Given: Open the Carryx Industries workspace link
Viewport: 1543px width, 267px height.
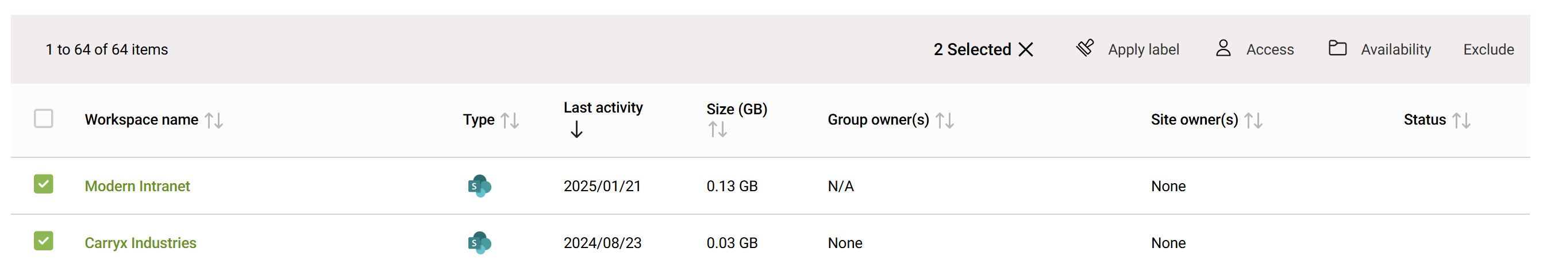Looking at the screenshot, I should pyautogui.click(x=140, y=243).
